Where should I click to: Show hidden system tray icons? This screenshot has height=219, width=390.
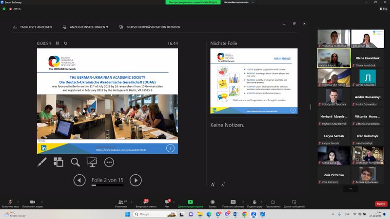(333, 214)
